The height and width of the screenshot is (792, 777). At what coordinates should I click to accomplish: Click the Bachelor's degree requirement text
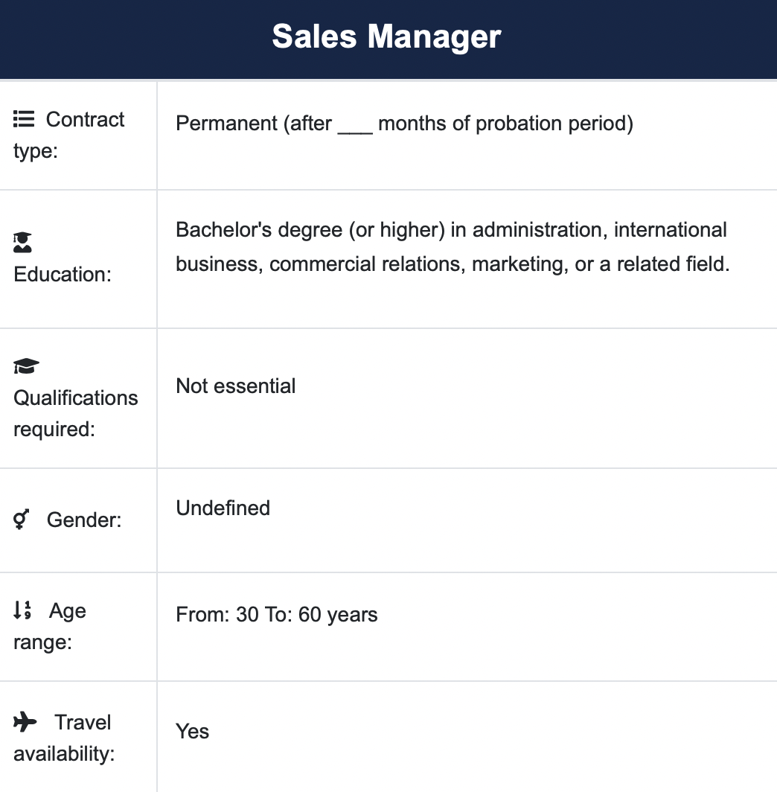[x=453, y=246]
